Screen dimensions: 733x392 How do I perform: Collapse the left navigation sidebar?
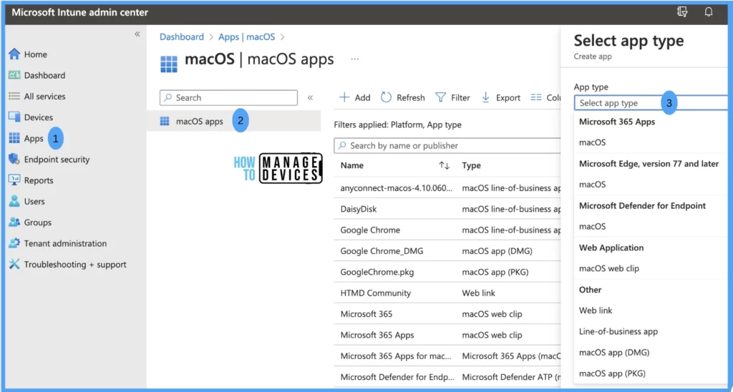[x=137, y=34]
